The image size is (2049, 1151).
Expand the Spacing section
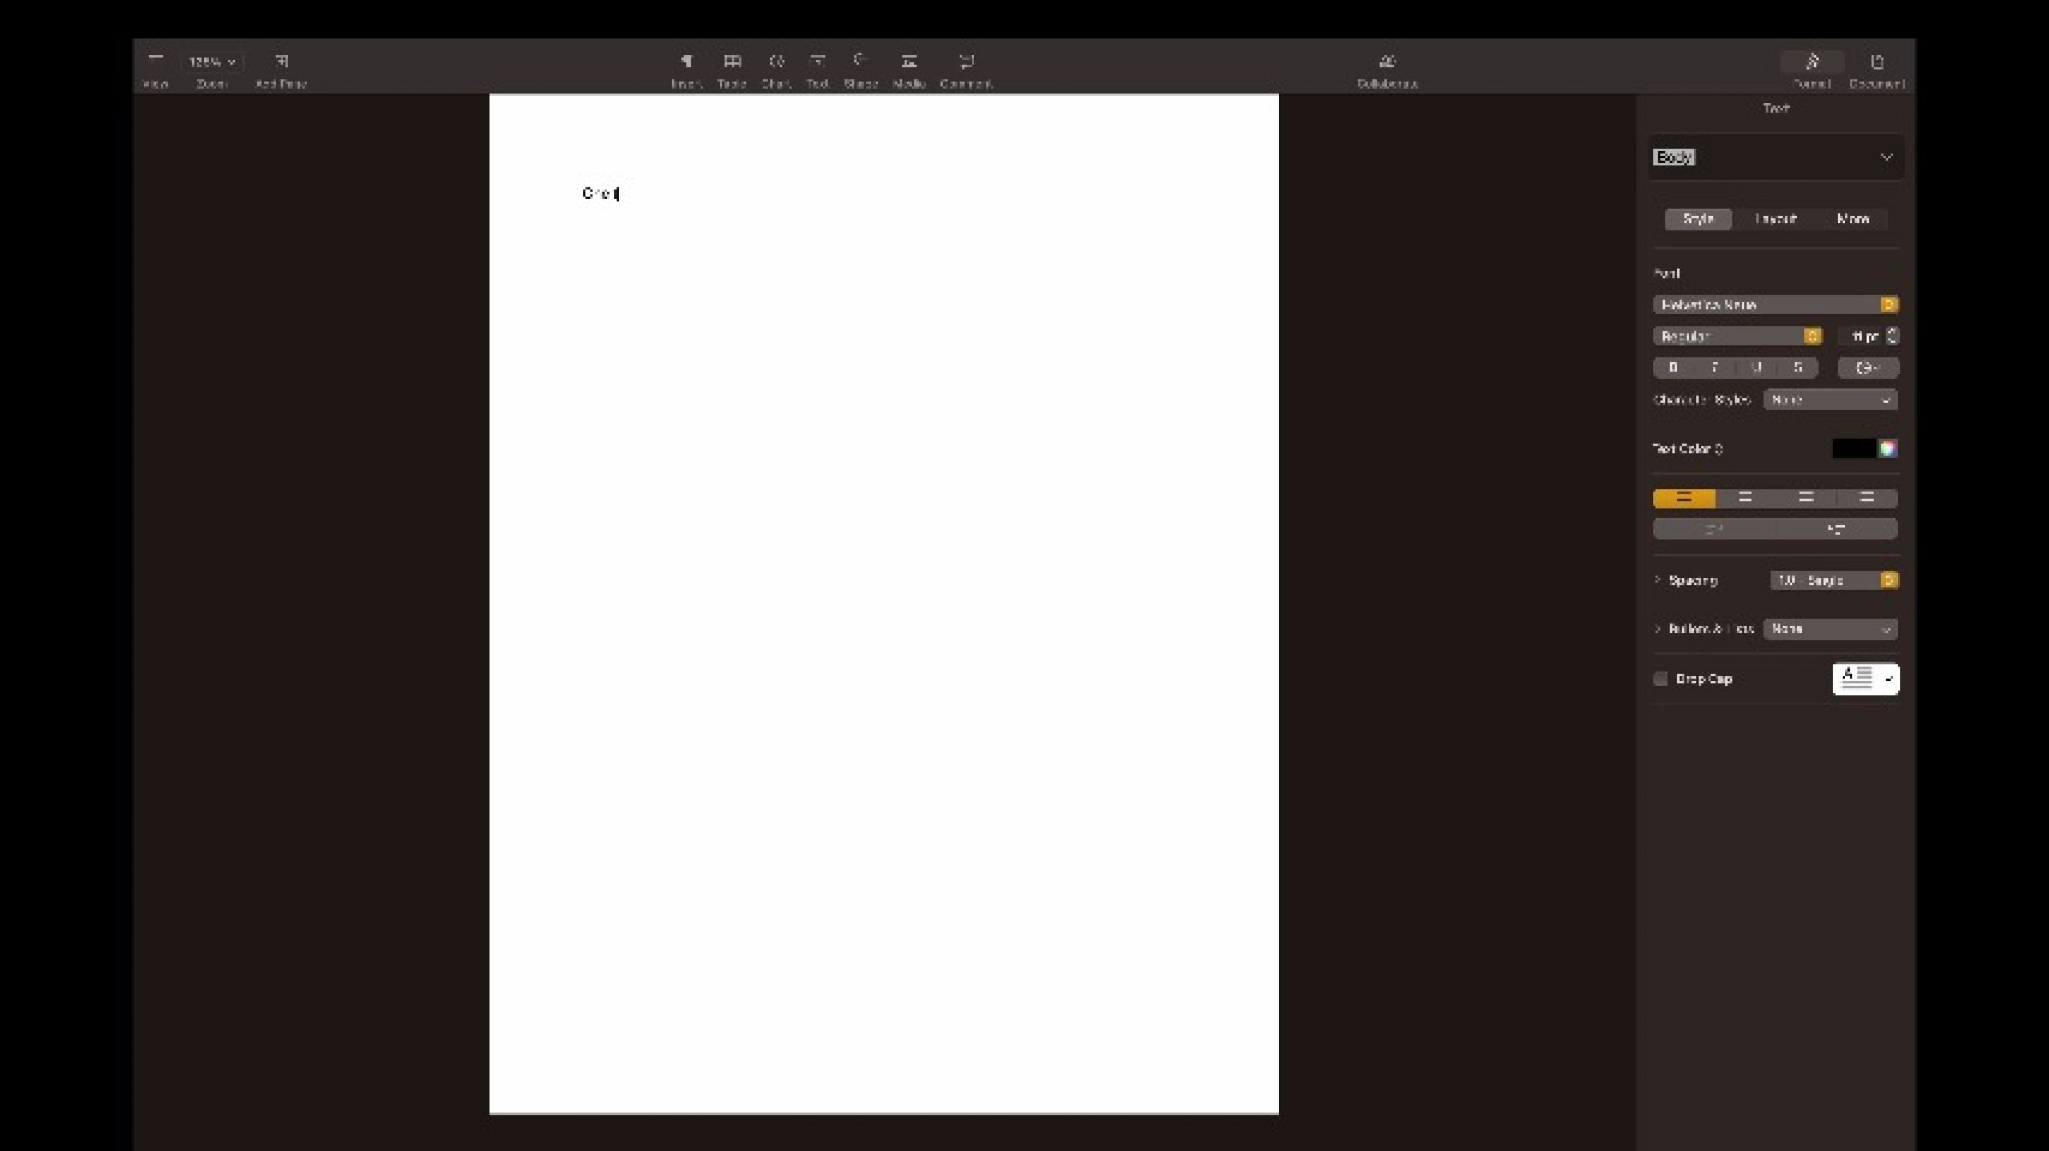(x=1658, y=580)
